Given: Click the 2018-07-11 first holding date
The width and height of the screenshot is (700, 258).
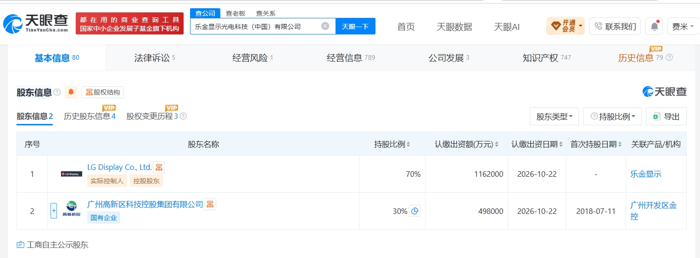Looking at the screenshot, I should 596,211.
